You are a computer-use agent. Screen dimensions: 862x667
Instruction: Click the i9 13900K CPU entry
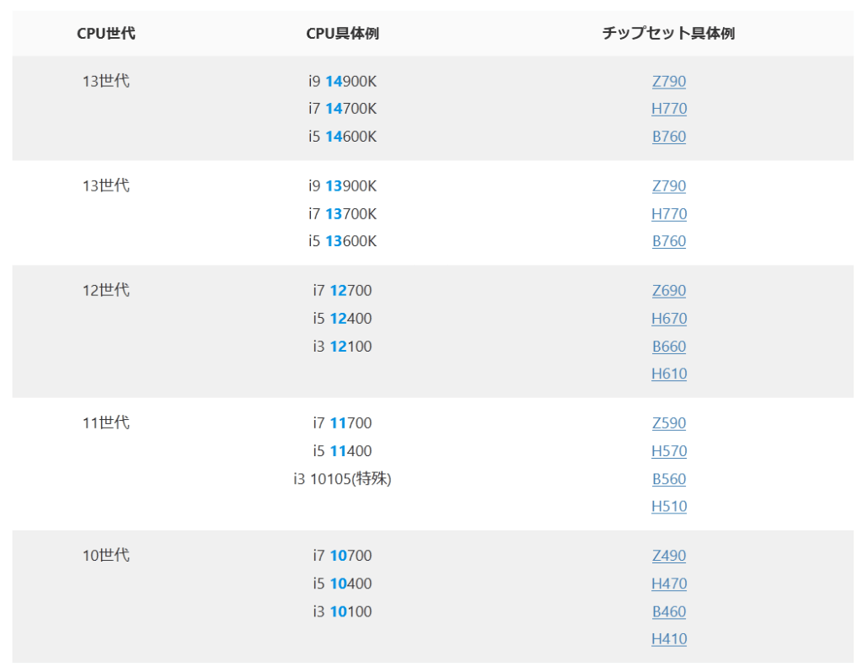(x=342, y=186)
